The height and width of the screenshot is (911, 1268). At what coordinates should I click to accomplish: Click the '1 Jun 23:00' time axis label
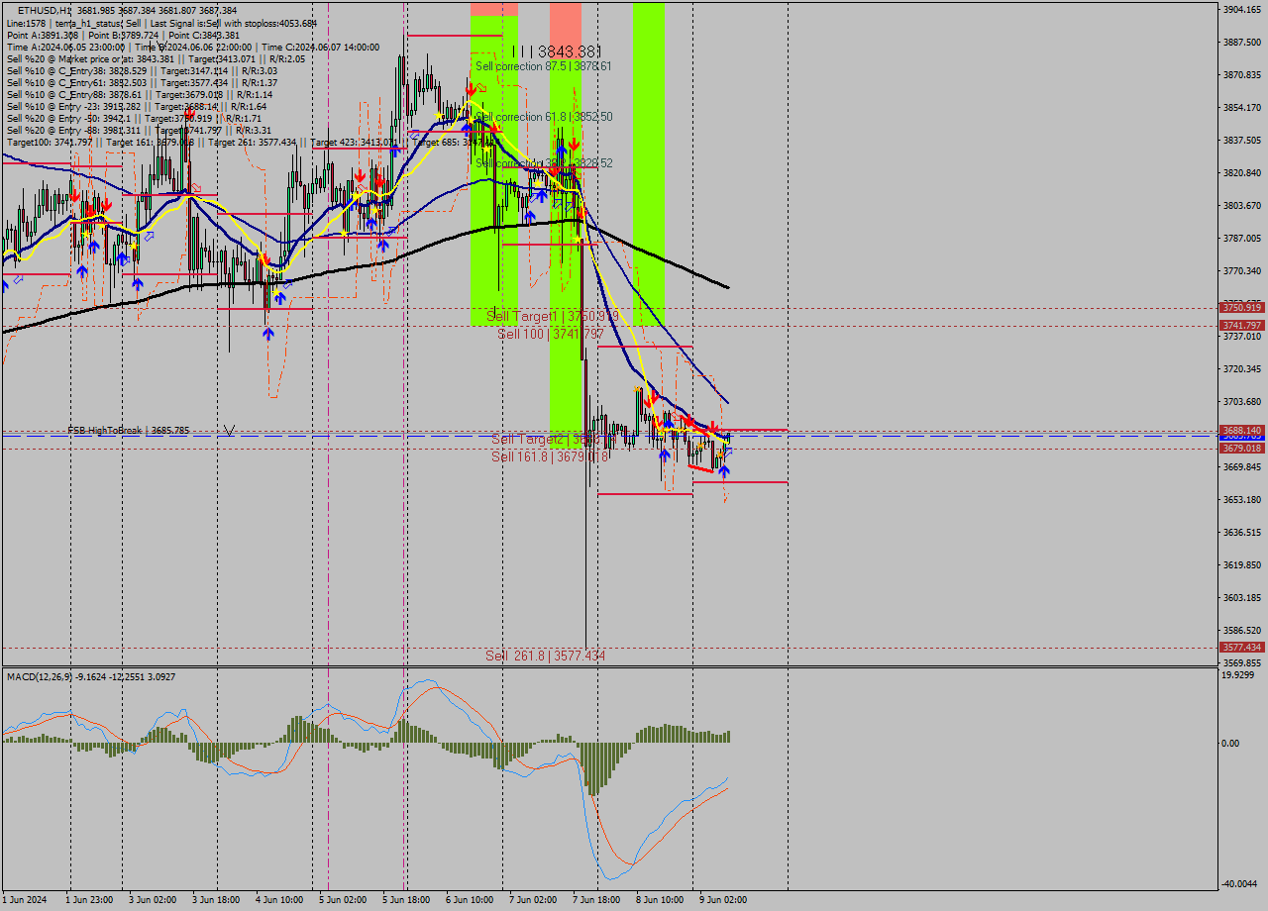click(89, 900)
